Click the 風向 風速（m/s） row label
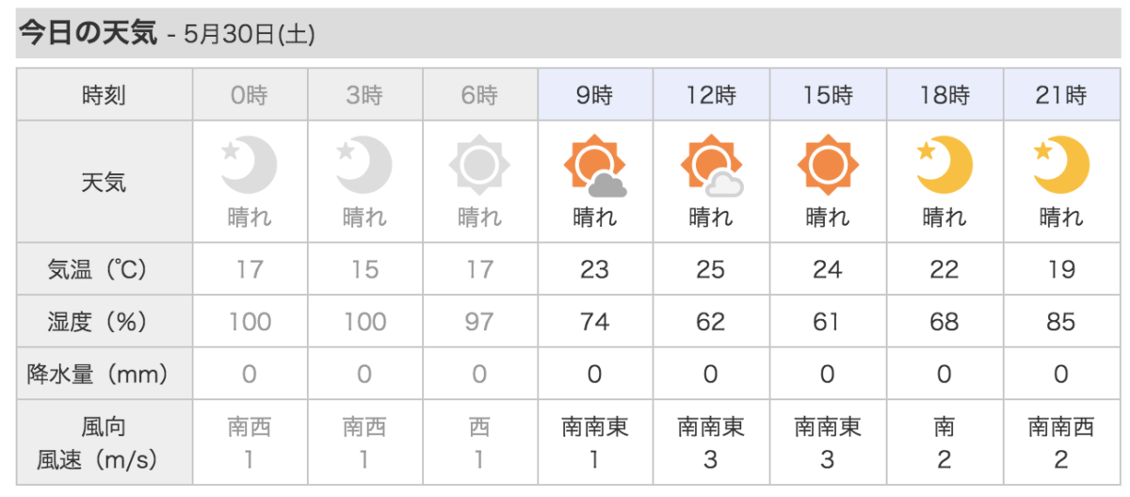The height and width of the screenshot is (497, 1130). pos(105,443)
